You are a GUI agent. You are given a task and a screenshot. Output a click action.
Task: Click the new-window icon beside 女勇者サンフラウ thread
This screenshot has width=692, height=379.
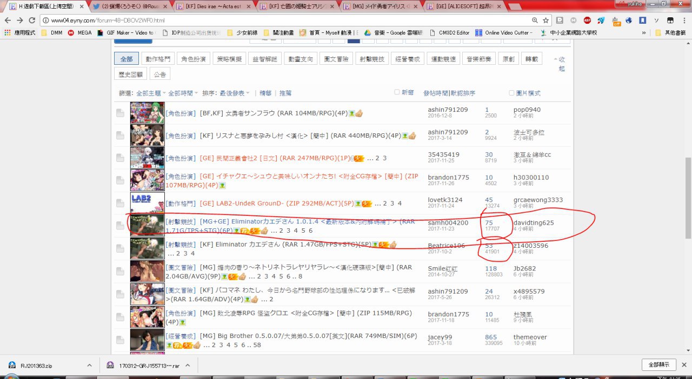[x=119, y=113]
